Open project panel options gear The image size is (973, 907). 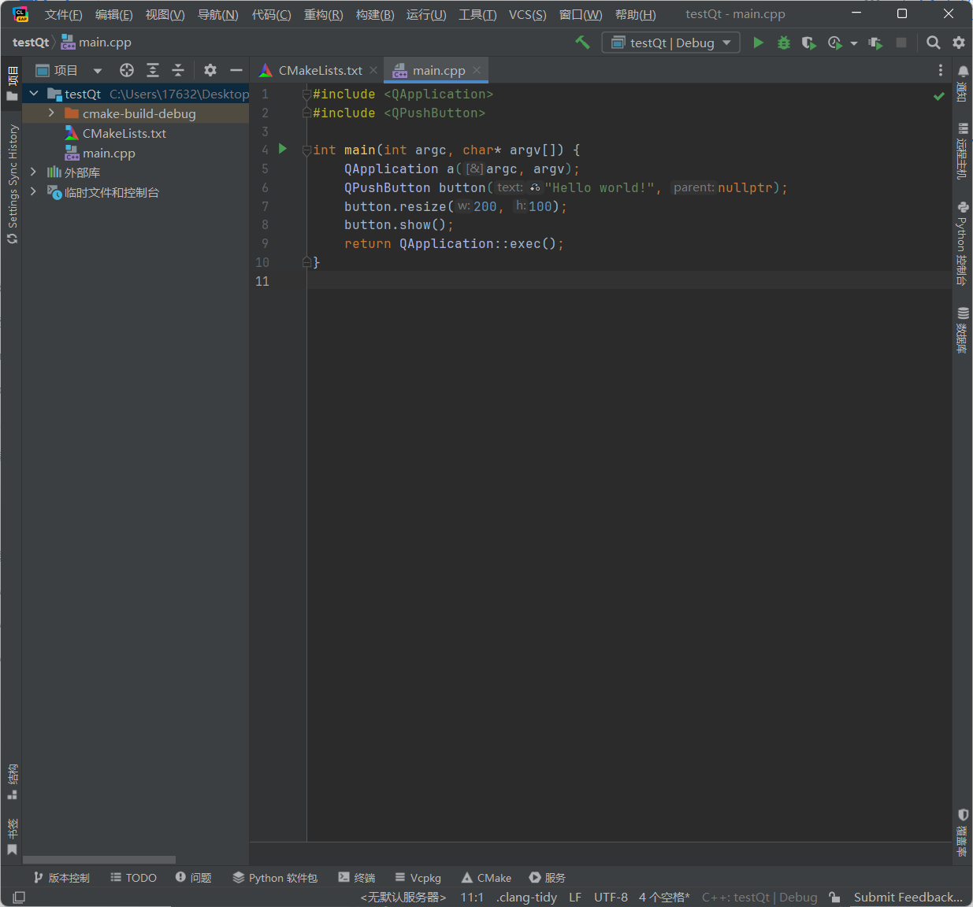[210, 70]
